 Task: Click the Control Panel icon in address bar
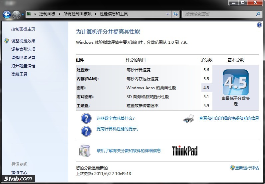click(29, 14)
